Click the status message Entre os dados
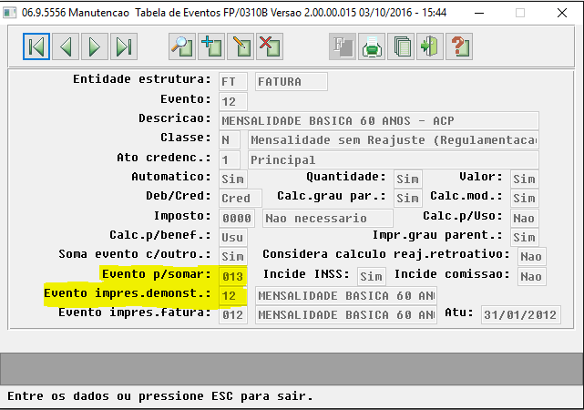The image size is (584, 410). point(159,396)
